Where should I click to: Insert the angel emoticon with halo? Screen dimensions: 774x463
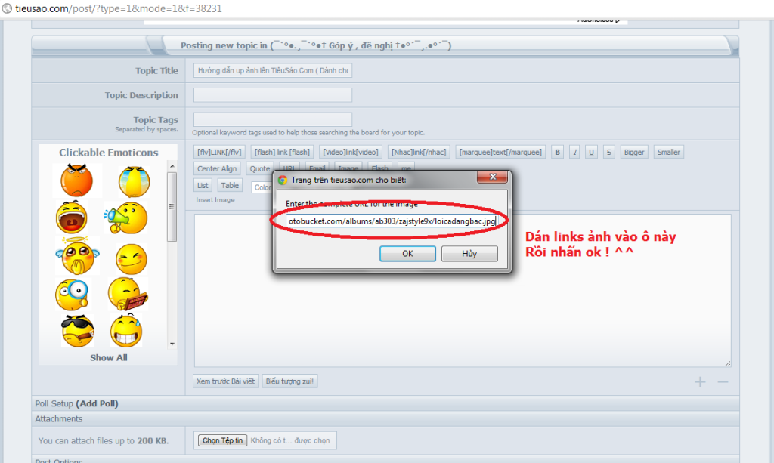pyautogui.click(x=76, y=255)
